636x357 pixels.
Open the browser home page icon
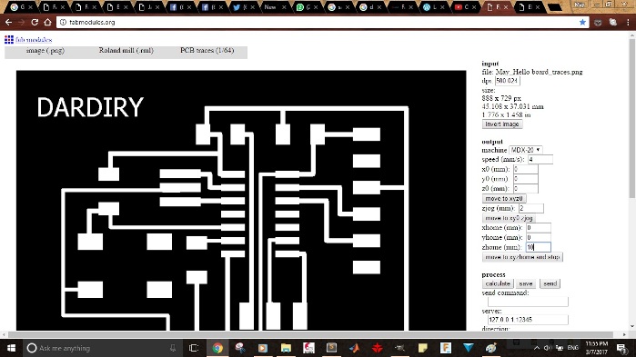48,23
